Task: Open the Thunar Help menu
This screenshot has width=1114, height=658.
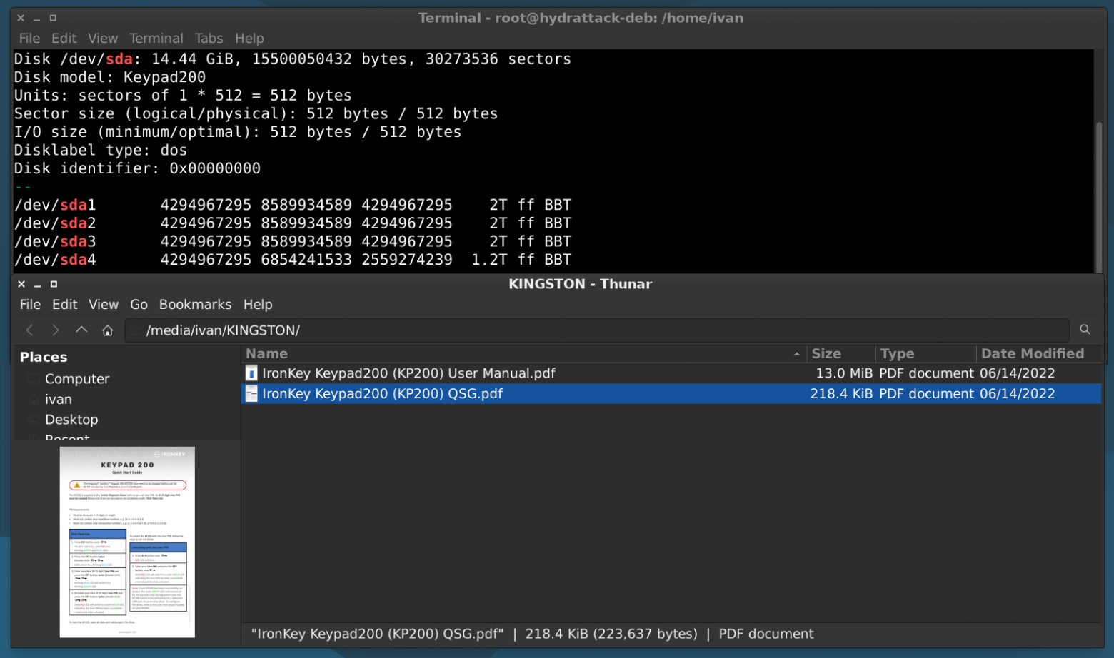Action: [x=258, y=304]
